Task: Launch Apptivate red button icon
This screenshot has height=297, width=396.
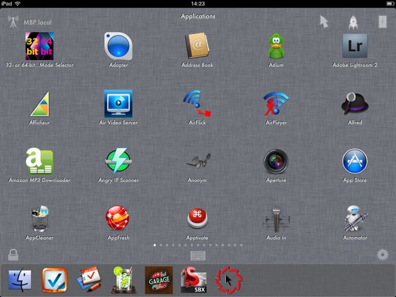Action: [197, 218]
